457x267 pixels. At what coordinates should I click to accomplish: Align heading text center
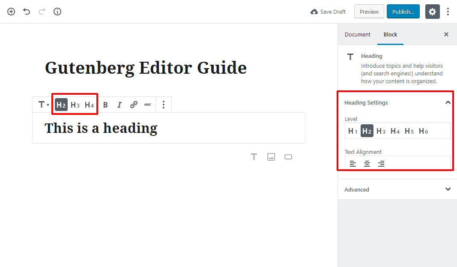pos(367,164)
